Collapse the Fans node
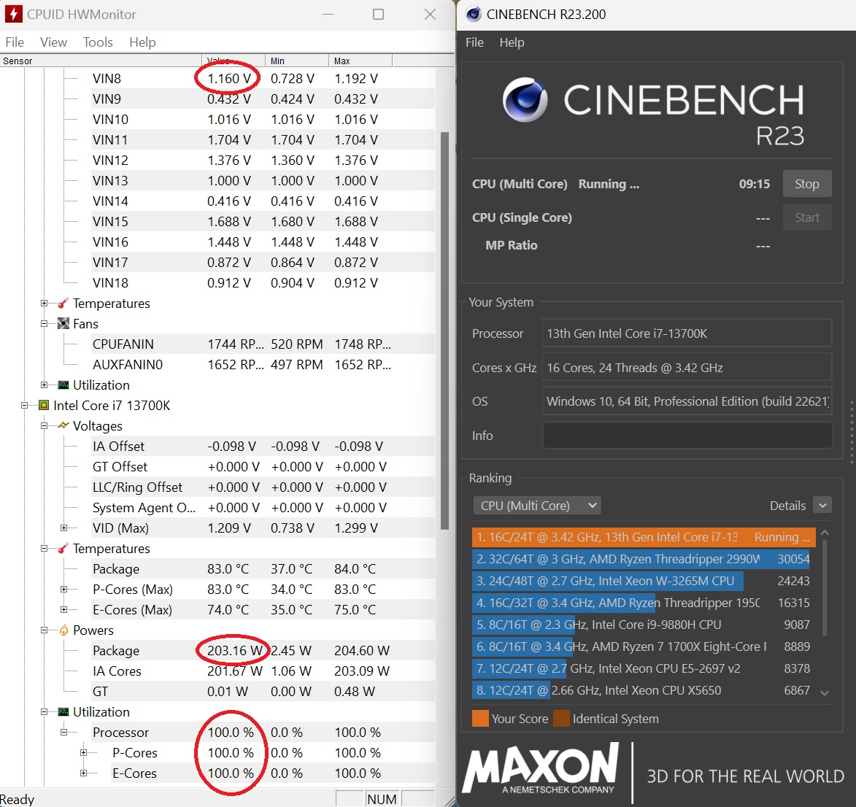This screenshot has width=856, height=807. click(x=45, y=324)
